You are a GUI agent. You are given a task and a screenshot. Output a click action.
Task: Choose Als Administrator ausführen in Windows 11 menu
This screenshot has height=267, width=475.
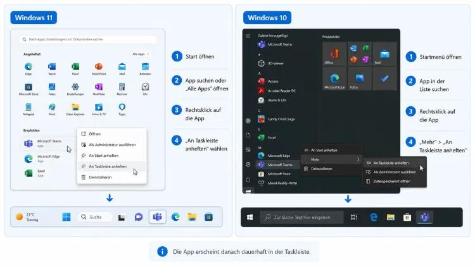[x=111, y=145]
